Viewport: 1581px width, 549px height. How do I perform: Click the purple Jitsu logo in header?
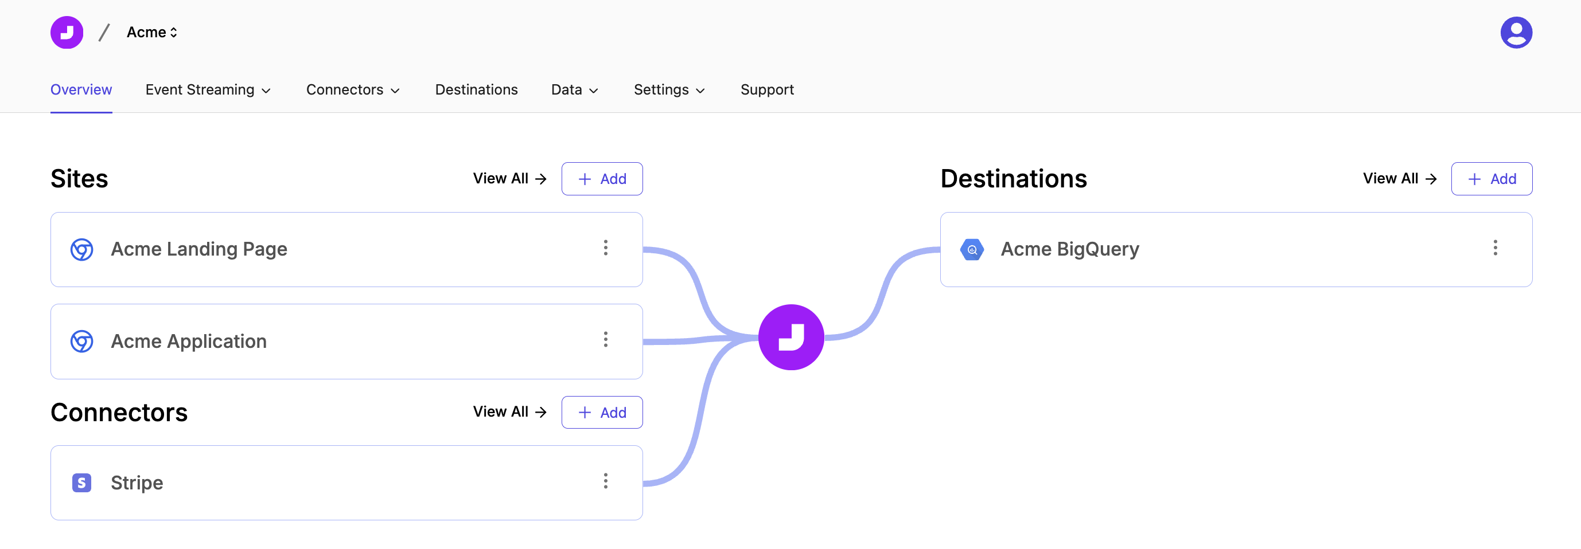tap(67, 33)
